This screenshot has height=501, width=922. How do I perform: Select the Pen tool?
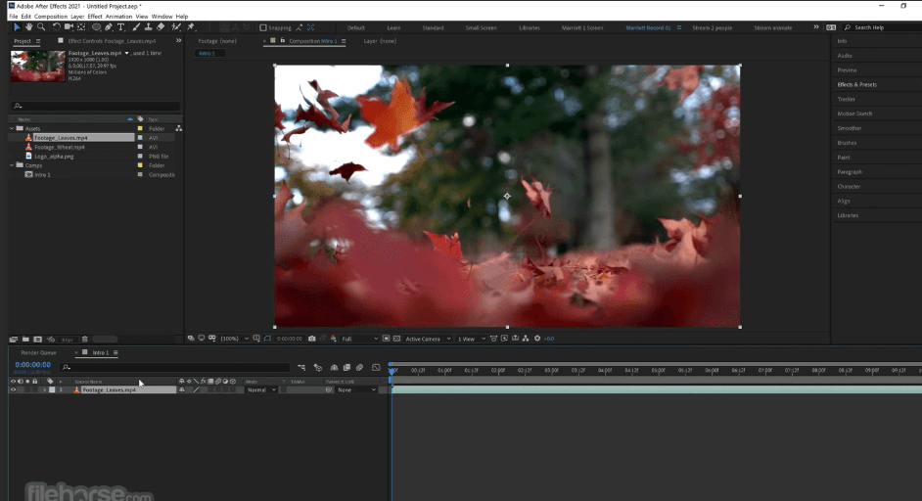coord(109,27)
